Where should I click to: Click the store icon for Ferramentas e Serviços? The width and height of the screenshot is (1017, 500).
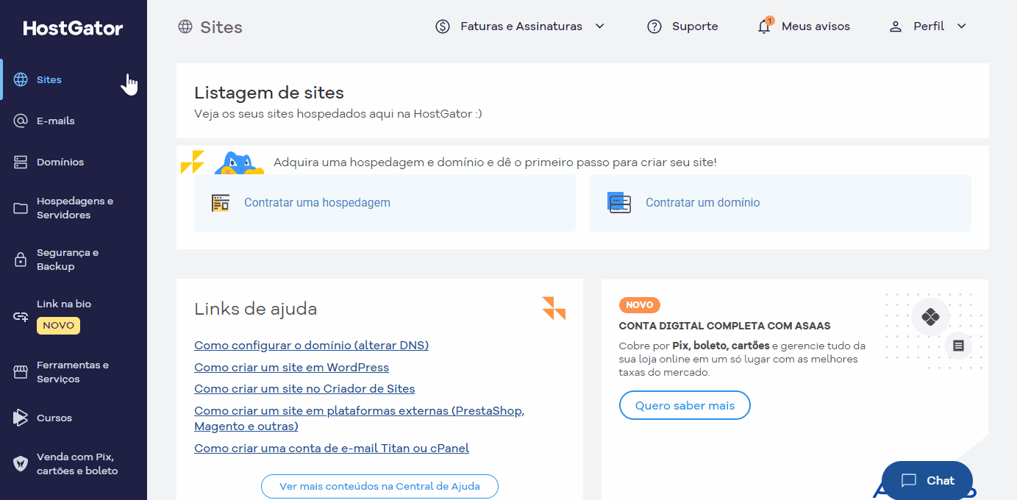click(21, 372)
